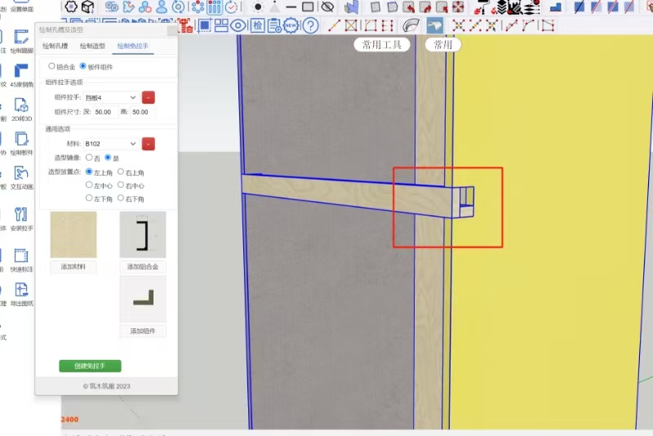Open the 组件拉手 dropdown showing 挡板4

point(111,97)
